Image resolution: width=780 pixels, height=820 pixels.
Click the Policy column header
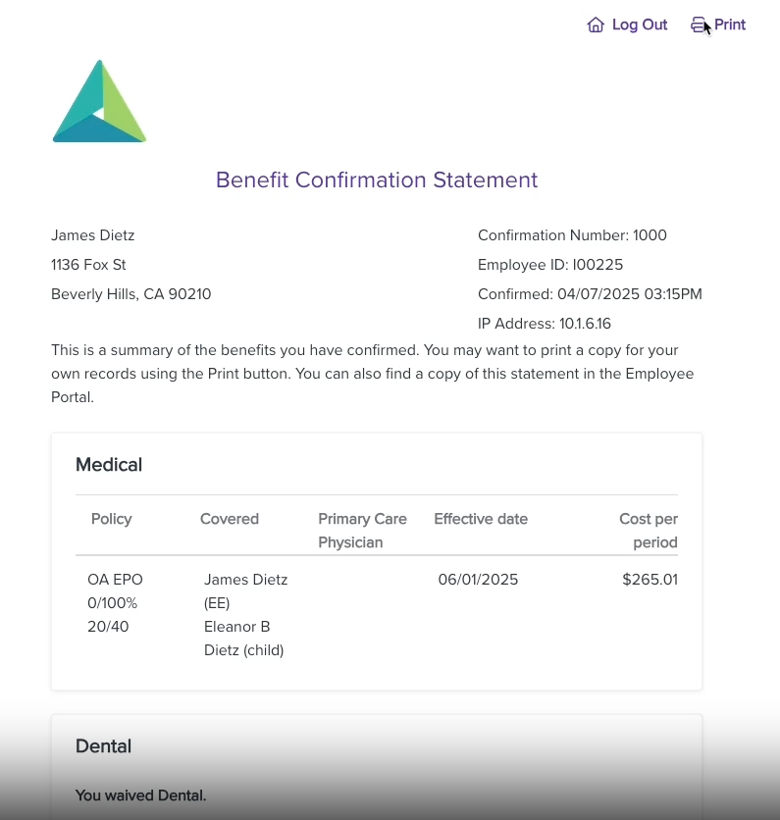click(x=112, y=519)
